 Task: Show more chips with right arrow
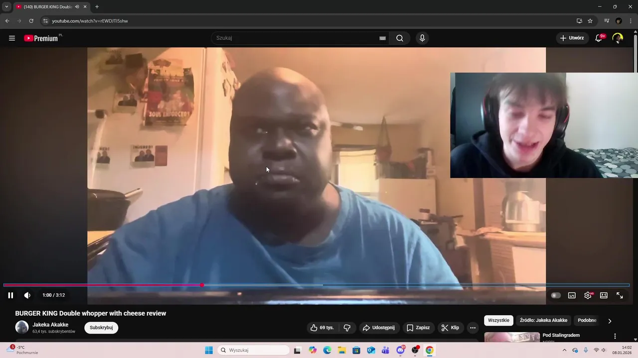coord(610,321)
